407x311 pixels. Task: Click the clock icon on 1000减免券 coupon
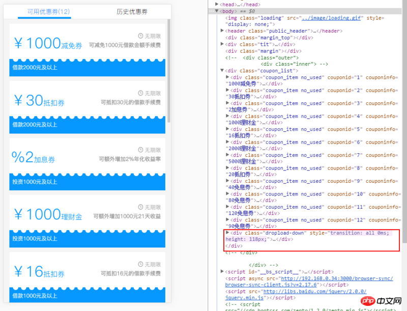141,36
